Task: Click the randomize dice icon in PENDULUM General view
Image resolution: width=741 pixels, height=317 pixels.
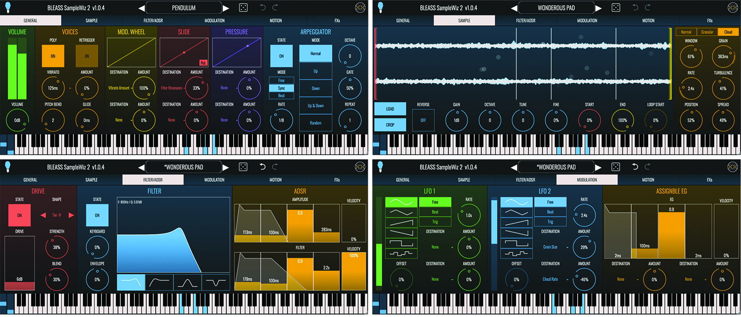Action: (243, 8)
